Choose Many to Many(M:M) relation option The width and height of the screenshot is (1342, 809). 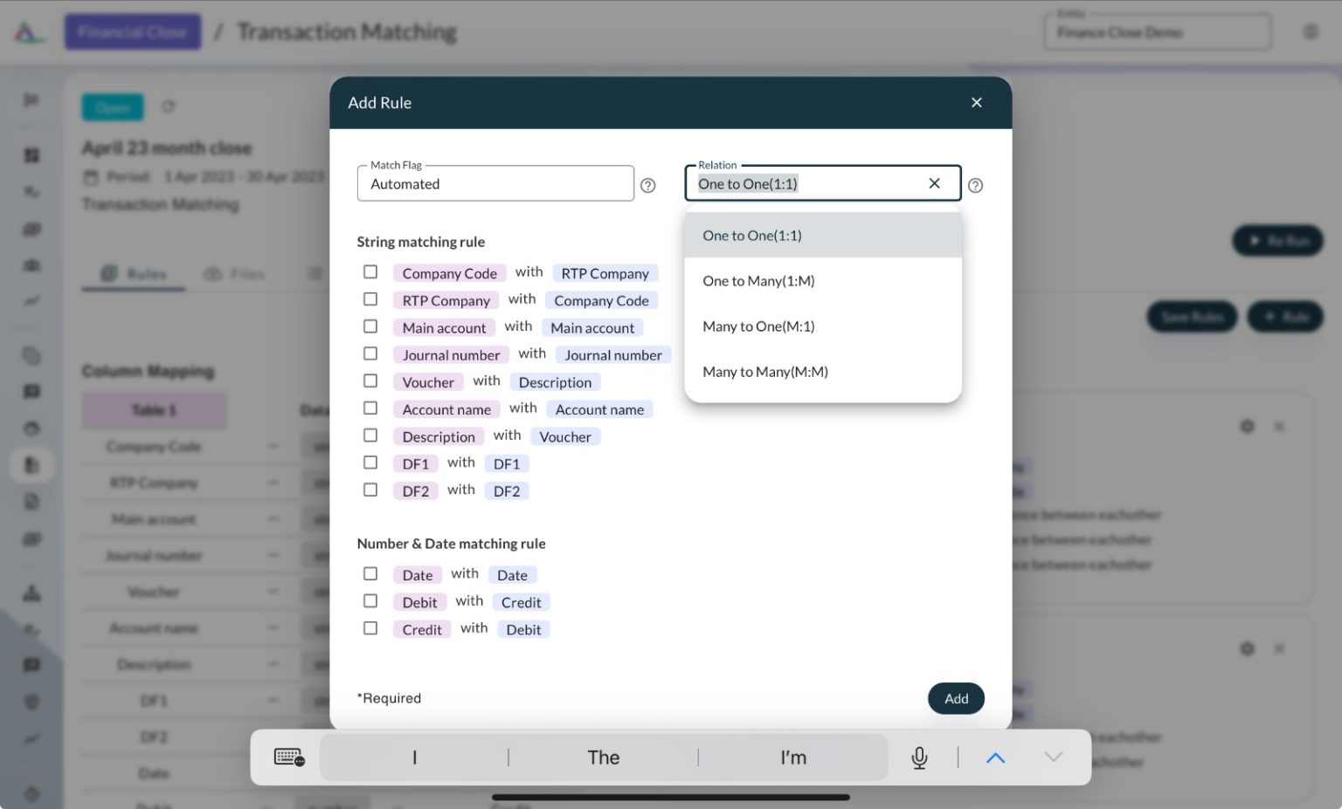tap(764, 371)
